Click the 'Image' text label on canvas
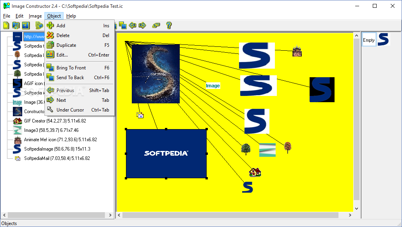402x227 pixels. [x=213, y=86]
